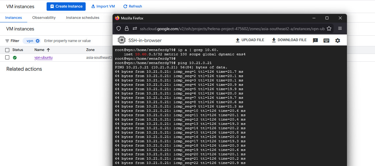
Task: Check the vpn-ubuntu instance checkbox
Action: (7, 57)
